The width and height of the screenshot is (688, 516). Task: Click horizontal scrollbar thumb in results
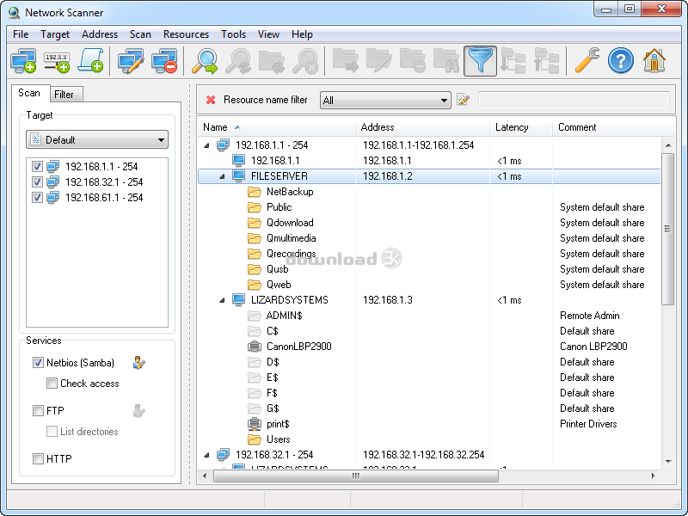[x=356, y=476]
